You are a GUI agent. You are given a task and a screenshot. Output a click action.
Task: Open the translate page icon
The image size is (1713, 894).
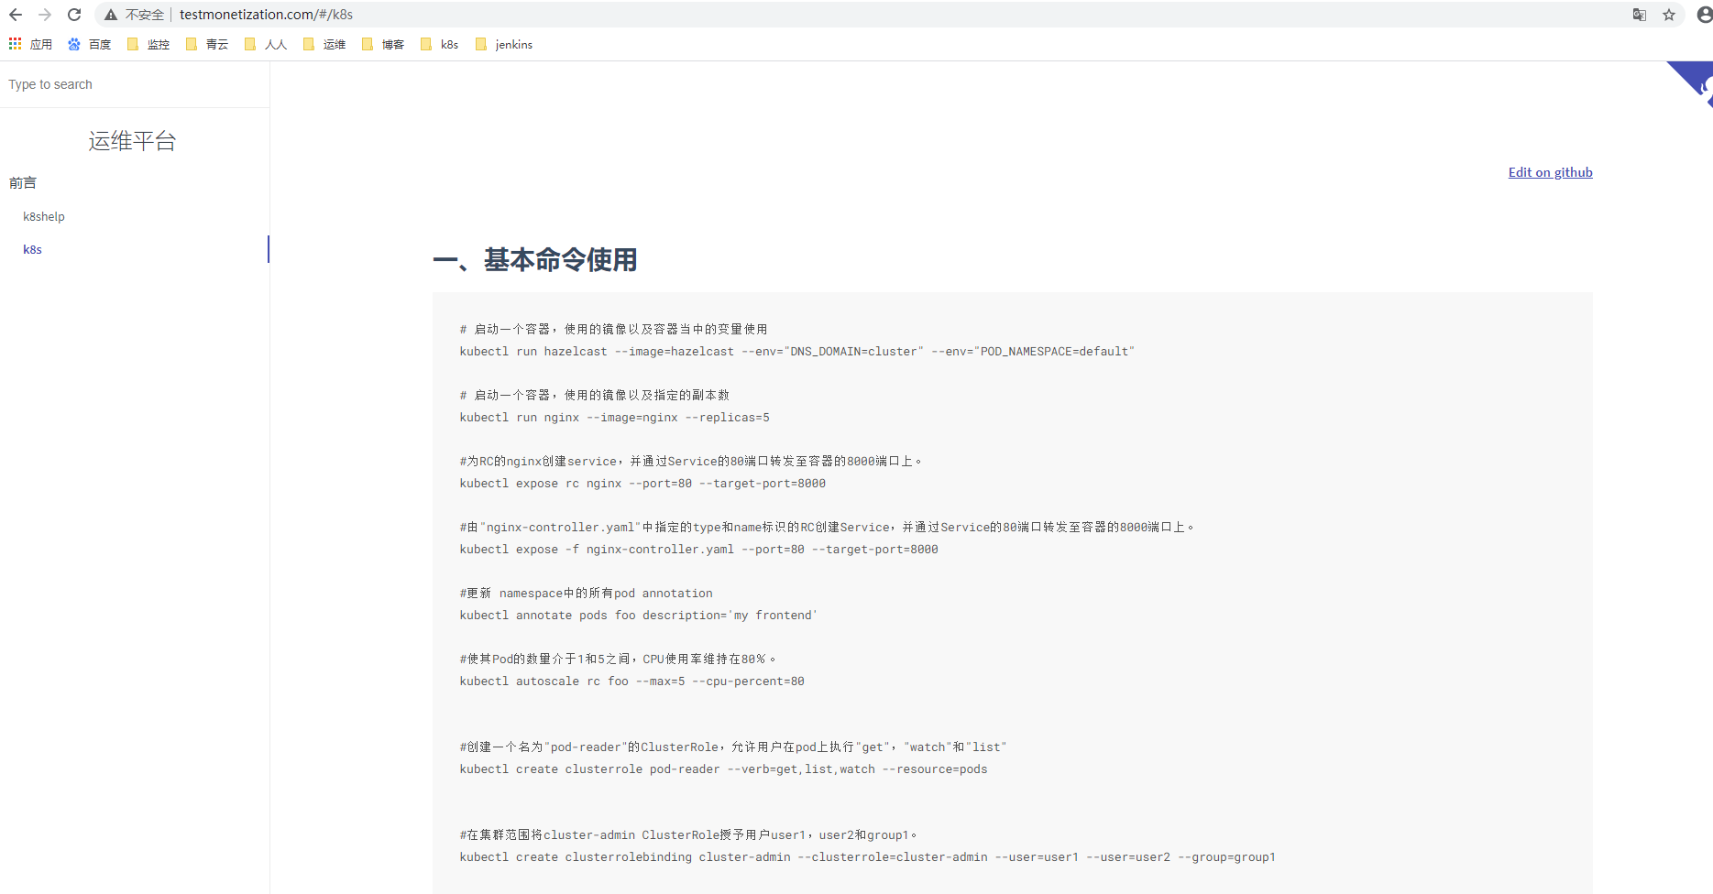pos(1640,15)
